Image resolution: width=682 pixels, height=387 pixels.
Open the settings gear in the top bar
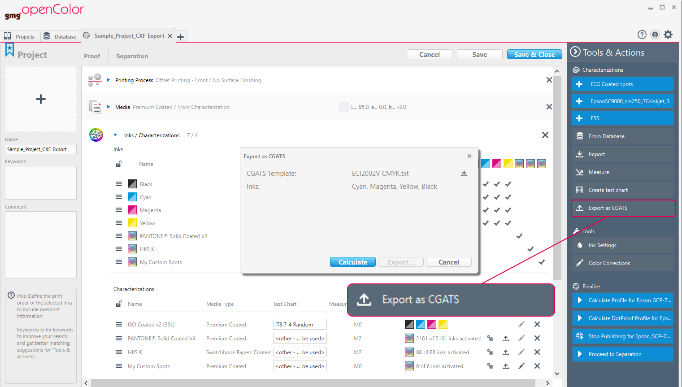click(668, 35)
